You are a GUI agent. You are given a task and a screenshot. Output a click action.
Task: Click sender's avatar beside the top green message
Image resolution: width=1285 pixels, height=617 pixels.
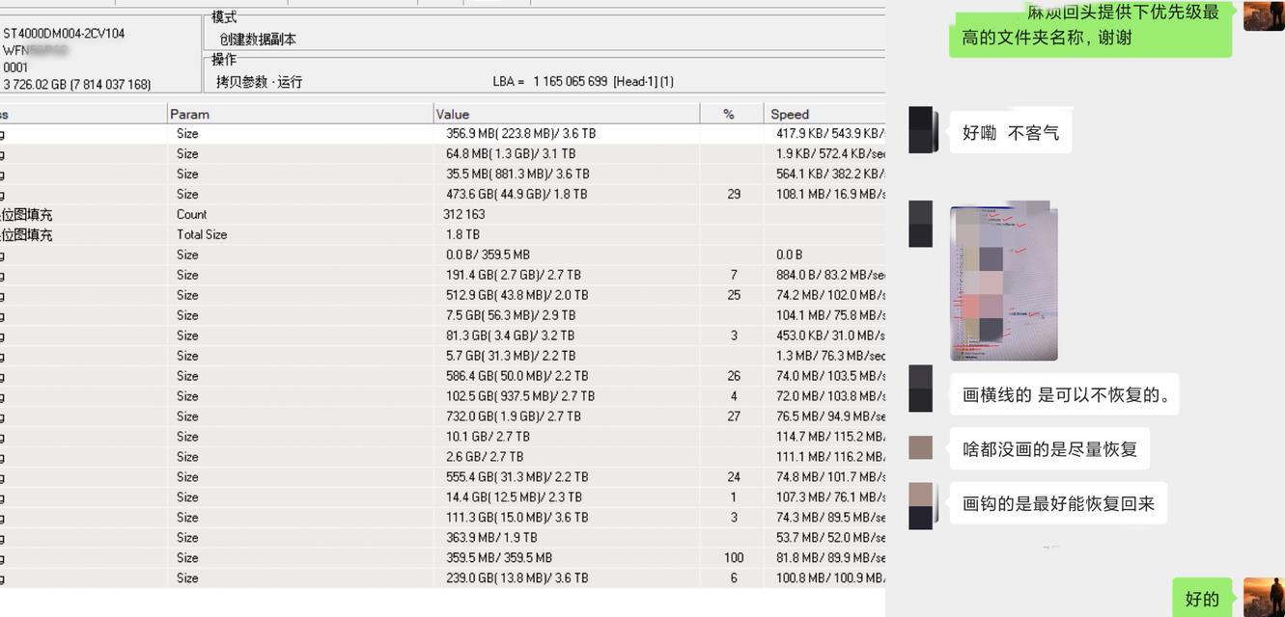click(x=1263, y=15)
